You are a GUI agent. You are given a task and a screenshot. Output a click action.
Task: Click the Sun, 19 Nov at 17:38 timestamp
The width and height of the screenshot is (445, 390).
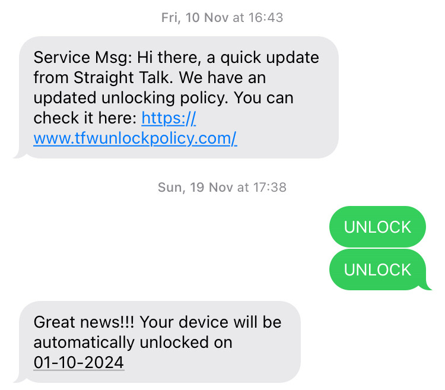[223, 188]
